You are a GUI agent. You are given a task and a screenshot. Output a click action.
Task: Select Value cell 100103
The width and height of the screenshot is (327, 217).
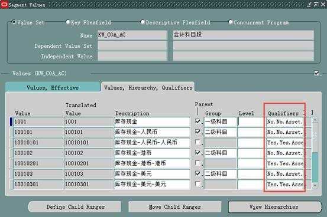[x=38, y=174]
